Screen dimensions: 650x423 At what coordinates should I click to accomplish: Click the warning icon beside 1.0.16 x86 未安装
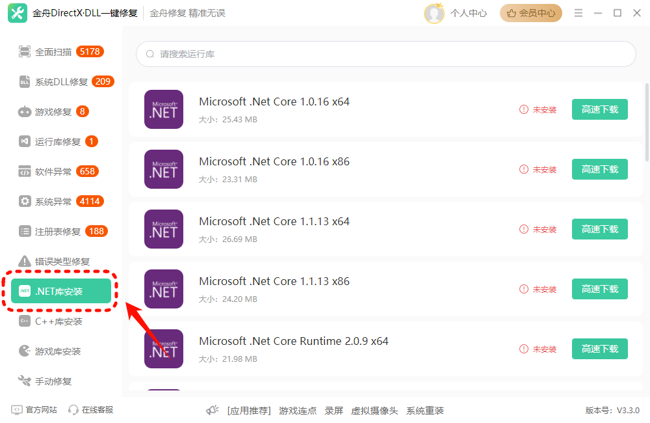524,169
